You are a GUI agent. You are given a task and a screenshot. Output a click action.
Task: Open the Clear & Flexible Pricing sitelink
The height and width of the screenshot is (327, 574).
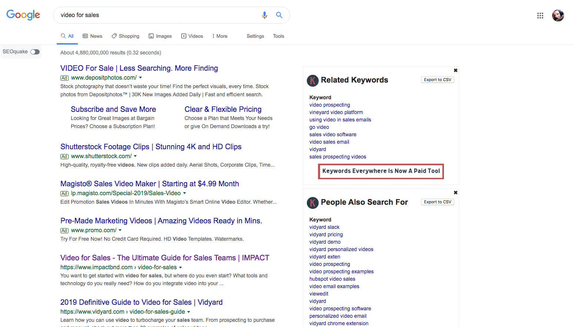(223, 109)
